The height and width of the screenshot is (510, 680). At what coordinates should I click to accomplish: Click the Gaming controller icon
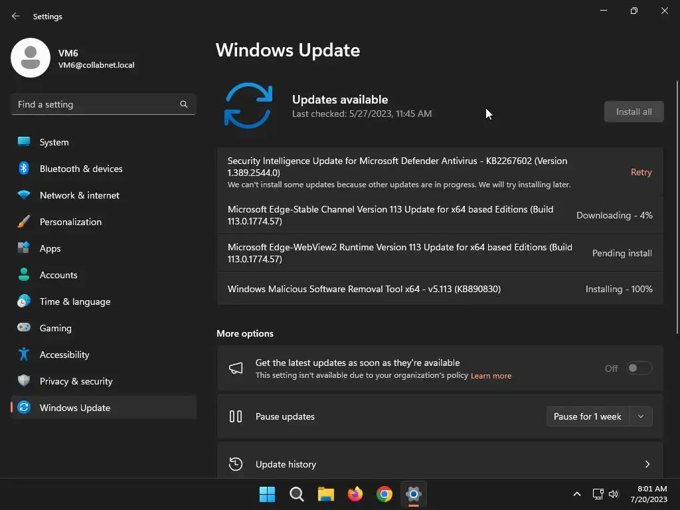(x=24, y=327)
